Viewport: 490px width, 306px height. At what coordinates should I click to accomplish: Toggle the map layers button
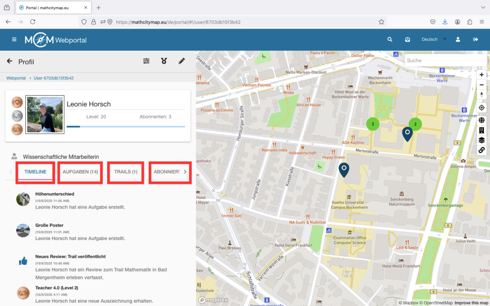coord(481,140)
